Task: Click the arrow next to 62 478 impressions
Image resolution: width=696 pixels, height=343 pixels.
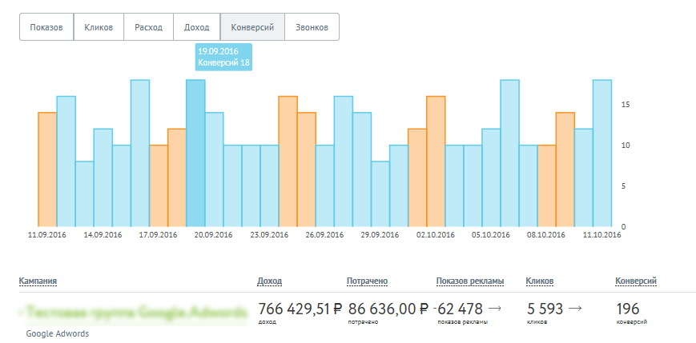Action: (494, 308)
